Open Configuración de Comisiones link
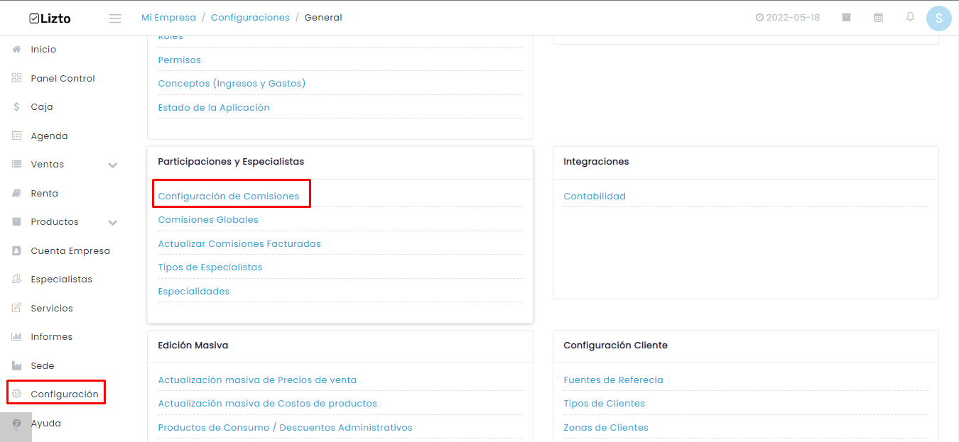The height and width of the screenshot is (442, 959). [x=229, y=197]
